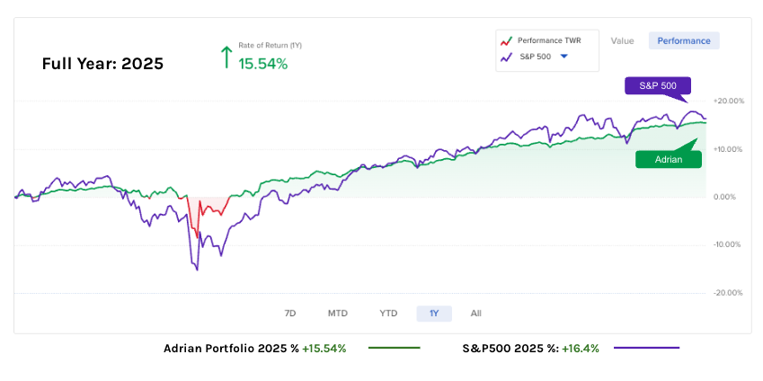Click the purple S&P 500 chart callout label
Viewport: 763px width, 381px height.
(x=658, y=85)
